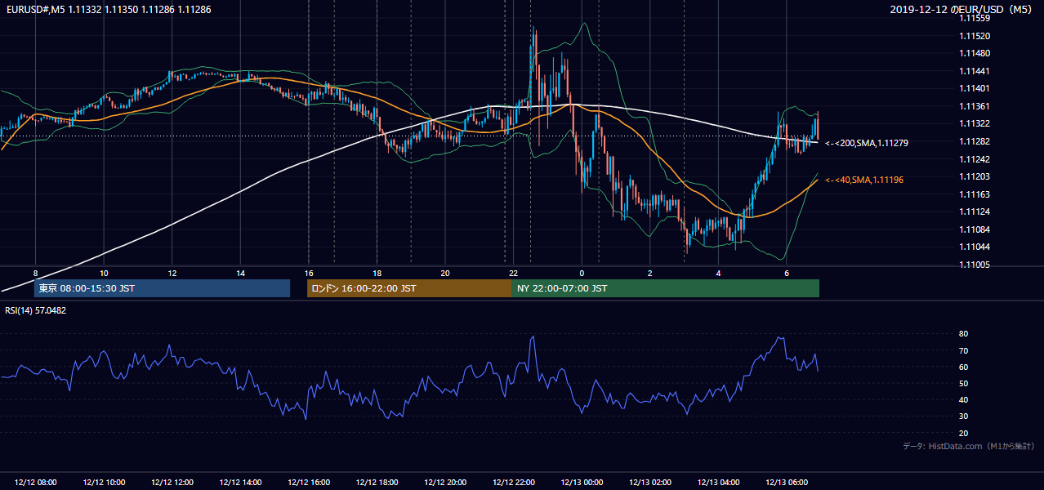Click the RSI level 30 axis label

point(963,416)
